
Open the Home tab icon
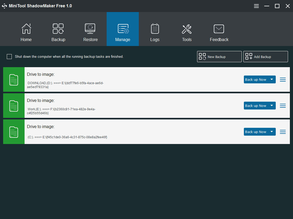[26, 29]
